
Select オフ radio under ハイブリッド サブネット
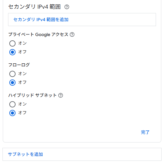(12, 113)
